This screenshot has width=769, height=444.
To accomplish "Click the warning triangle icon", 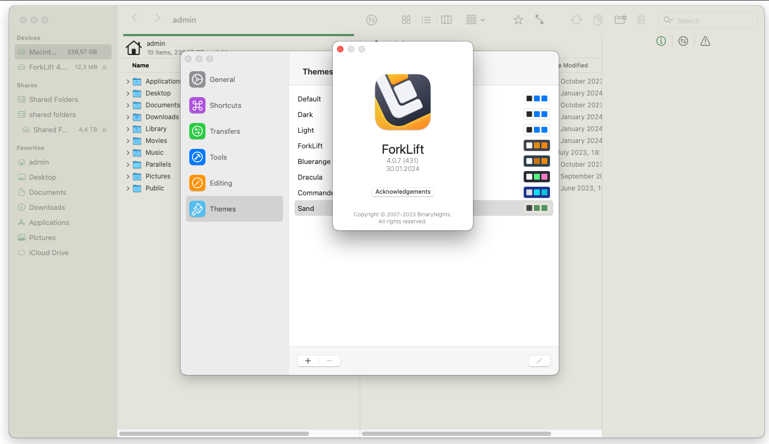I will coord(705,41).
